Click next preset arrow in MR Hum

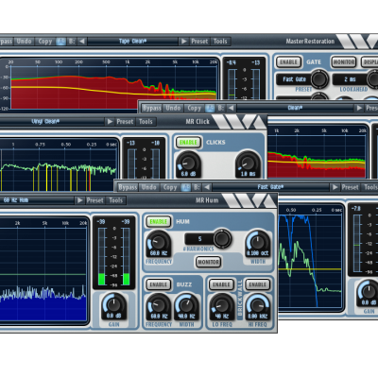point(80,200)
